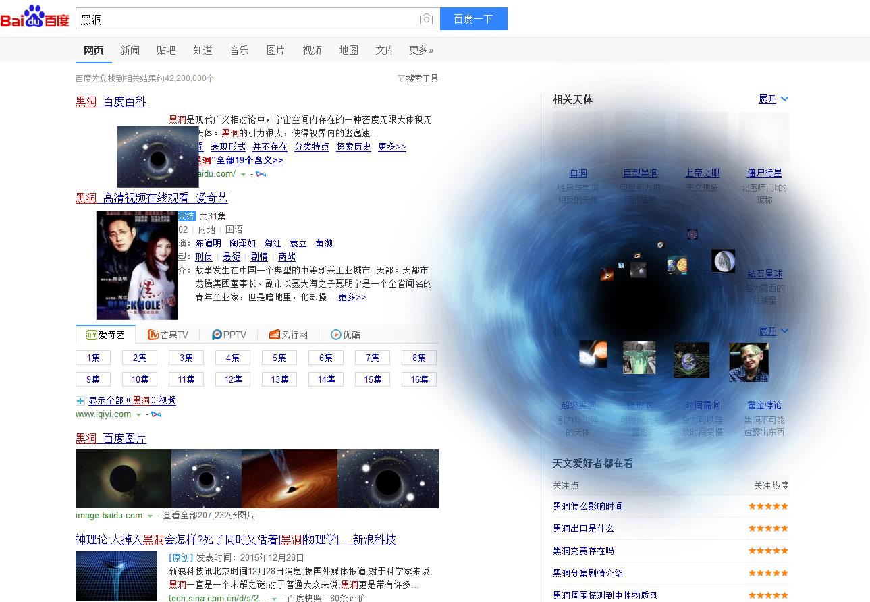Click the blue Baidu icon beside www.iqiyi.com
870x602 pixels.
pyautogui.click(x=157, y=414)
